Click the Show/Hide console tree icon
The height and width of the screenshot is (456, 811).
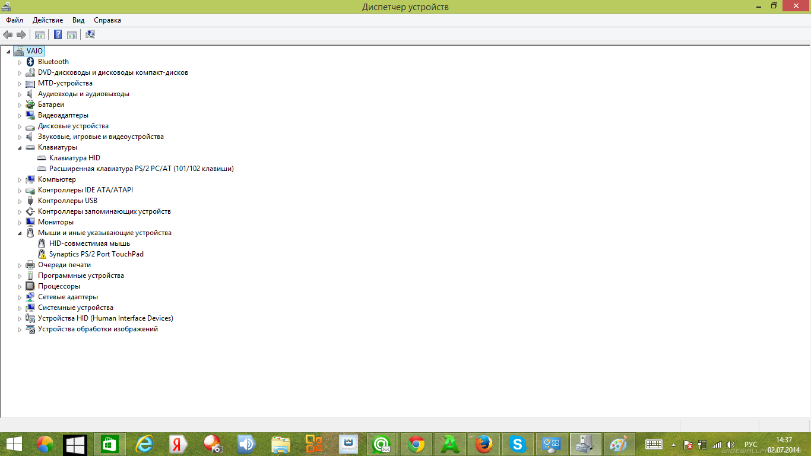pos(40,35)
